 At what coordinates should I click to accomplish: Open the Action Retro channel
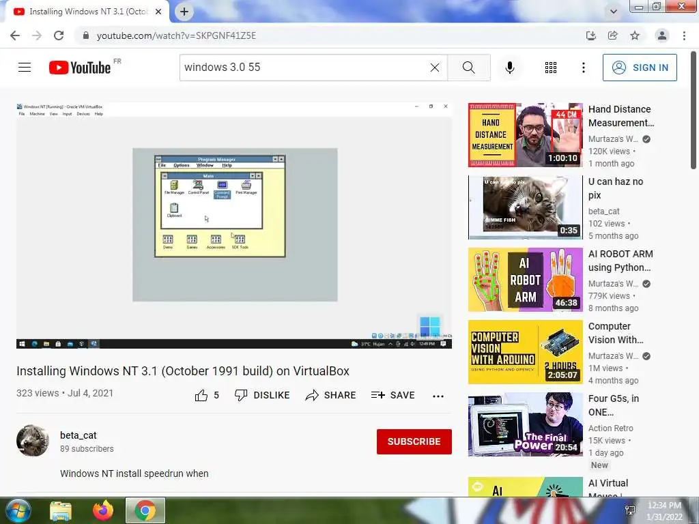coord(611,428)
